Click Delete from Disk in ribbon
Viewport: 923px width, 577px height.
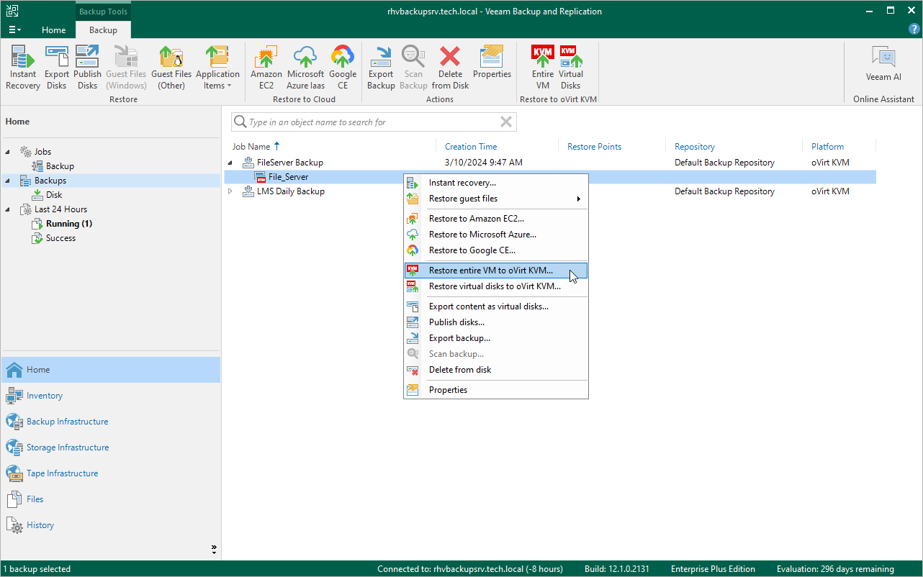click(451, 67)
